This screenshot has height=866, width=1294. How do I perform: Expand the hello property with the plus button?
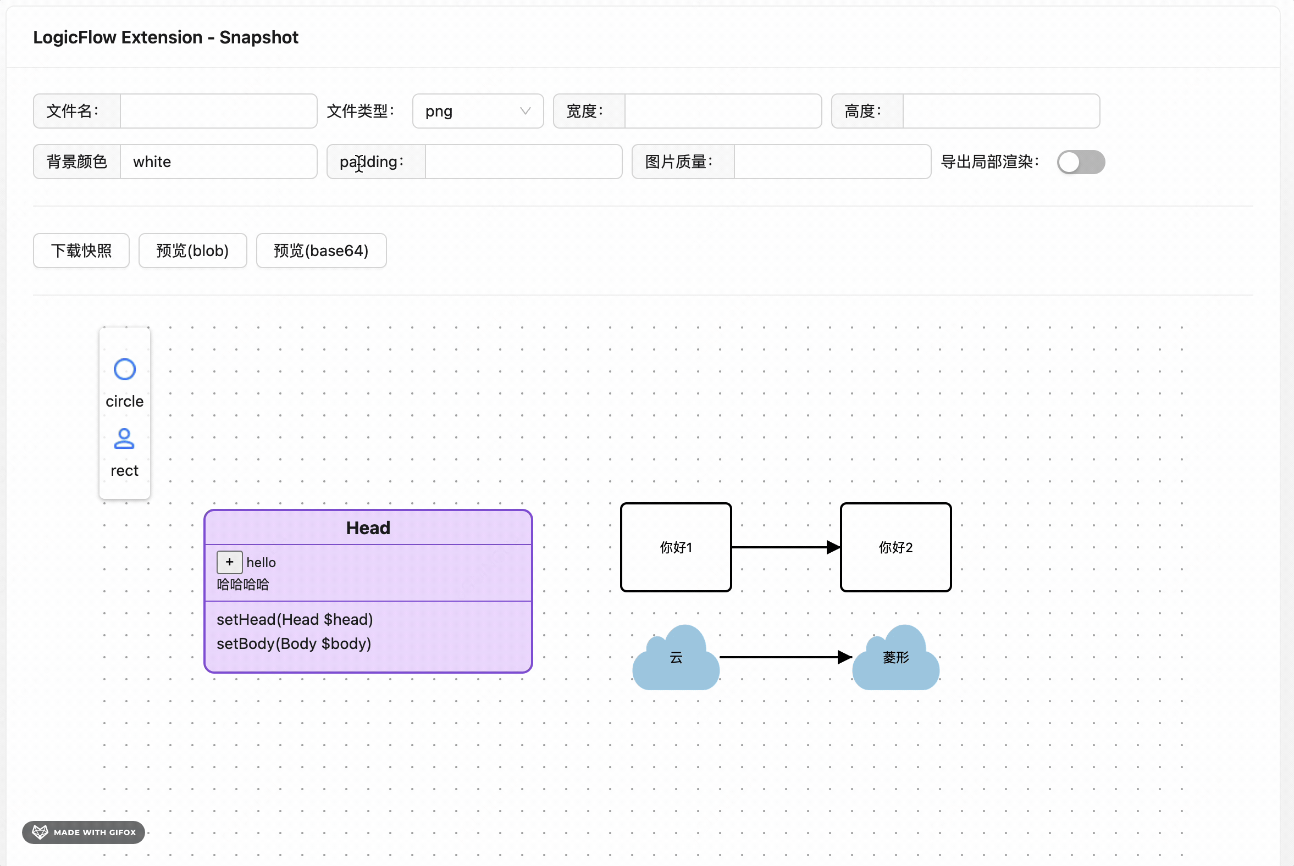(x=229, y=562)
